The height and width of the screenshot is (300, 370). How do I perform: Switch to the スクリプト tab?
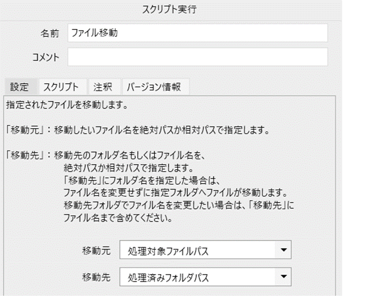tap(61, 87)
